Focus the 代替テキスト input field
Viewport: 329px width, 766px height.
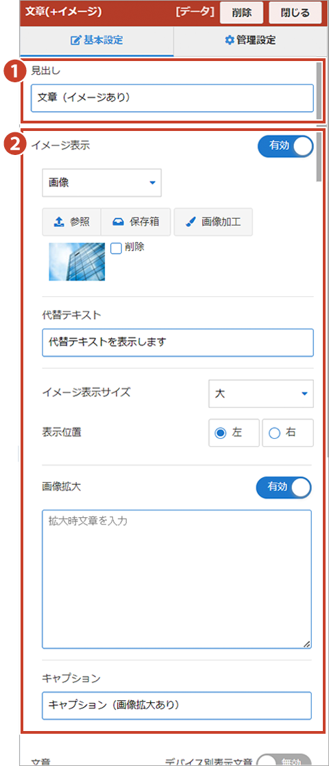pyautogui.click(x=178, y=342)
